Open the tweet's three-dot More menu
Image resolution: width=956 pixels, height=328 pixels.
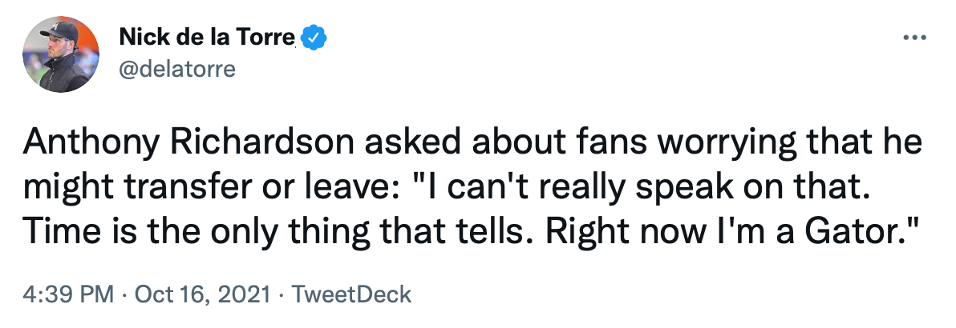point(914,38)
